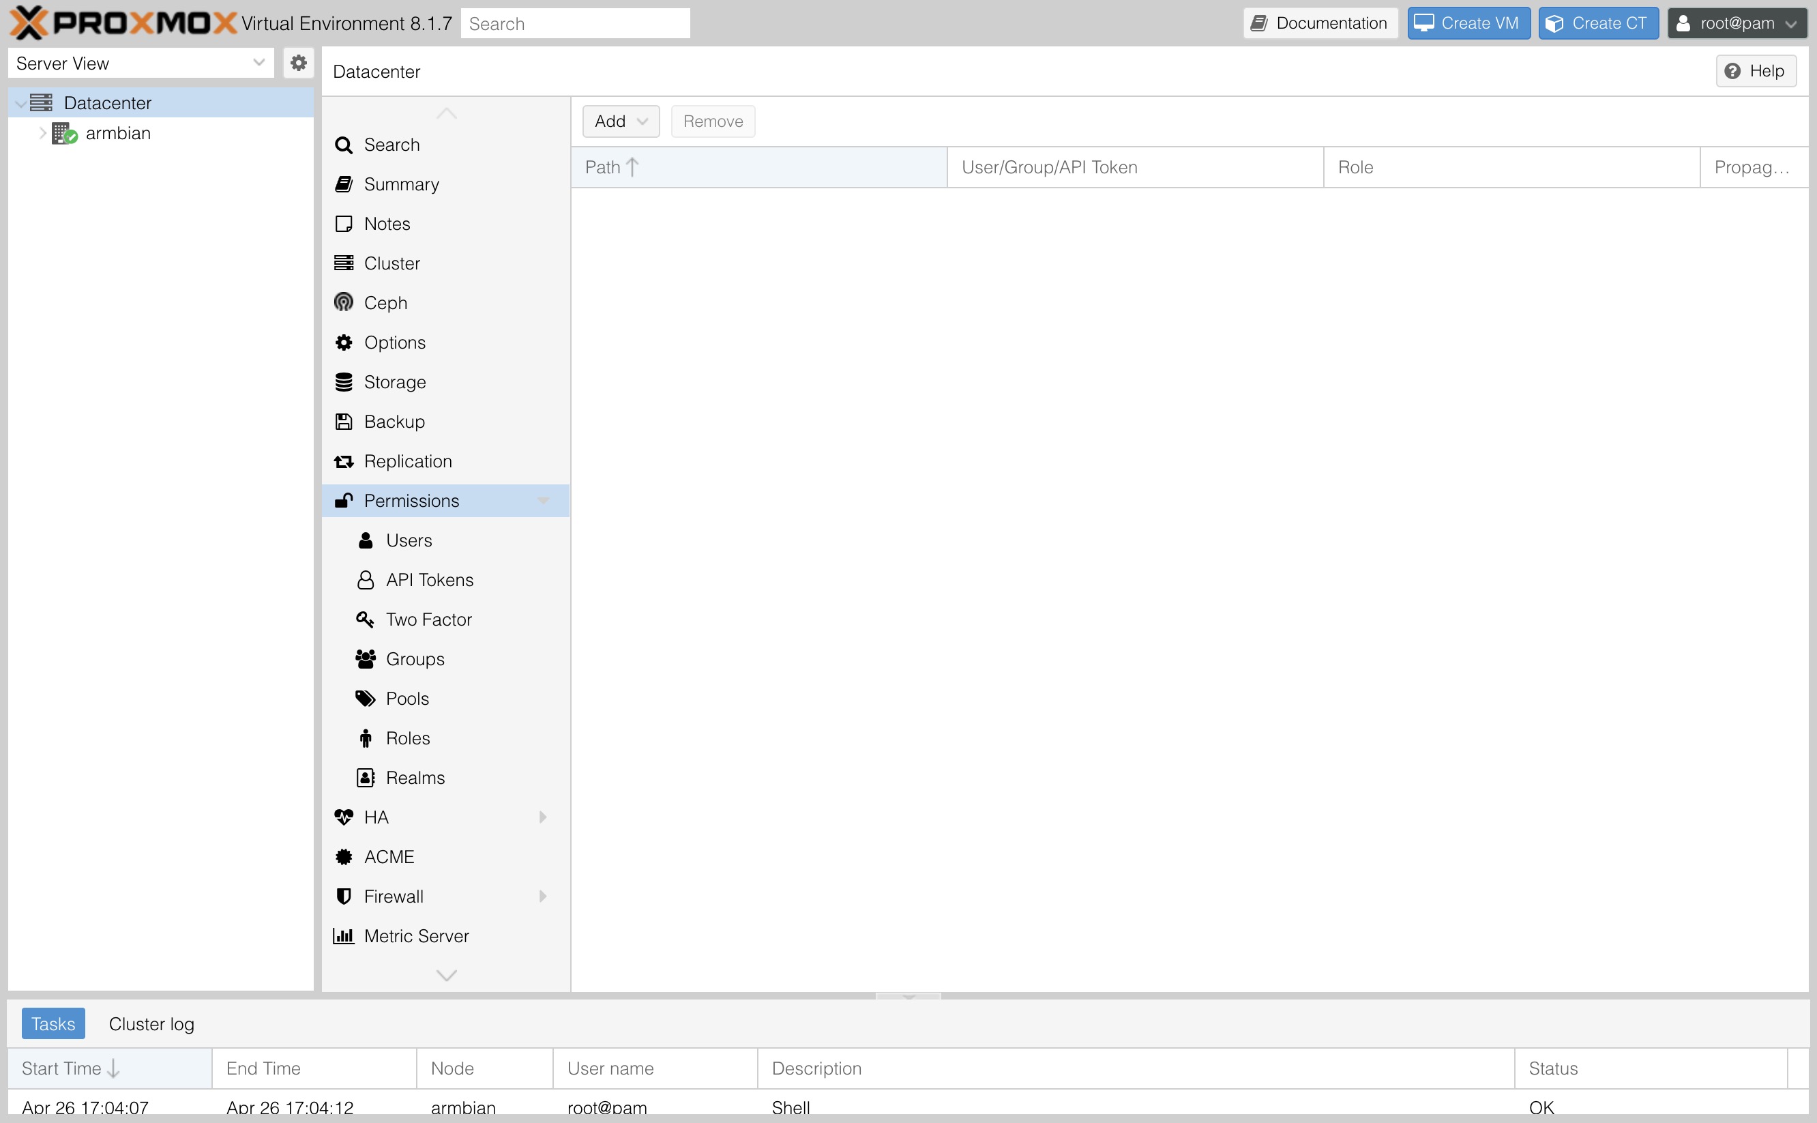Click the top Search input field

pyautogui.click(x=575, y=24)
